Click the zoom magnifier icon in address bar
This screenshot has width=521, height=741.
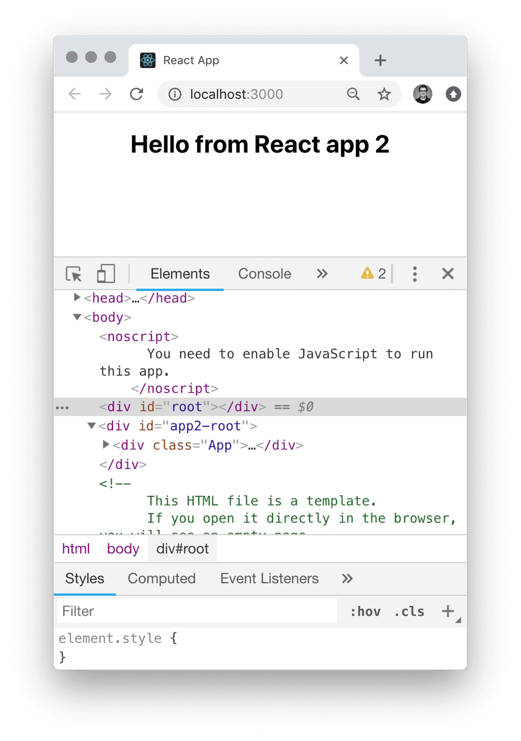tap(353, 94)
